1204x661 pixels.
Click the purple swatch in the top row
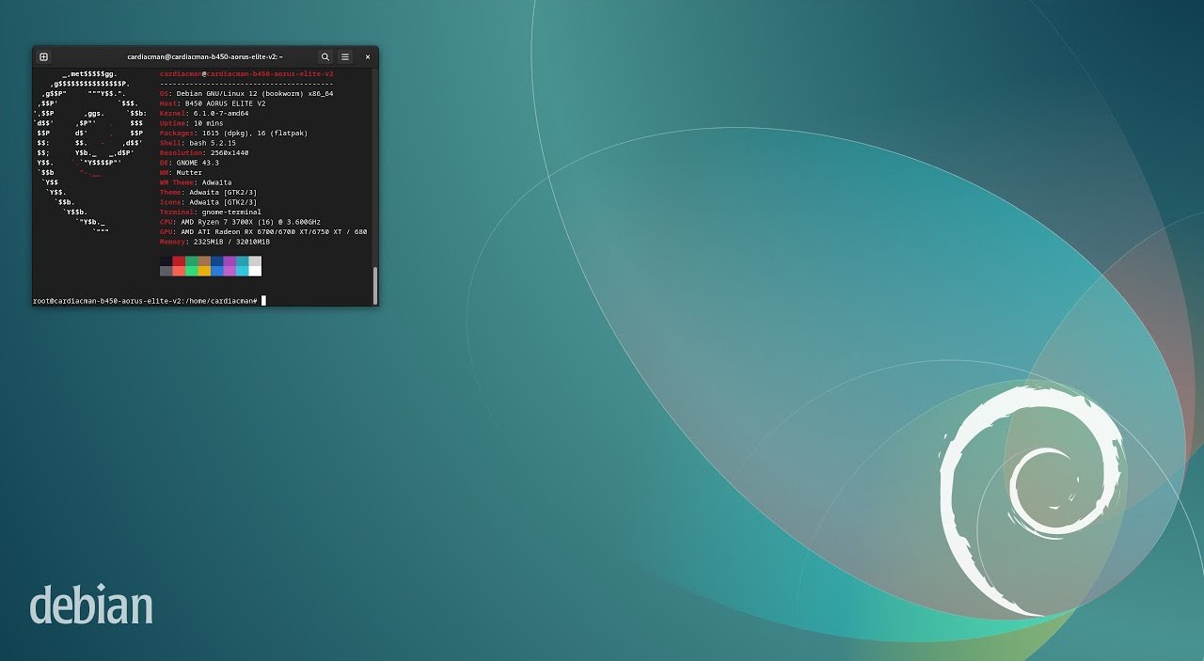point(230,261)
